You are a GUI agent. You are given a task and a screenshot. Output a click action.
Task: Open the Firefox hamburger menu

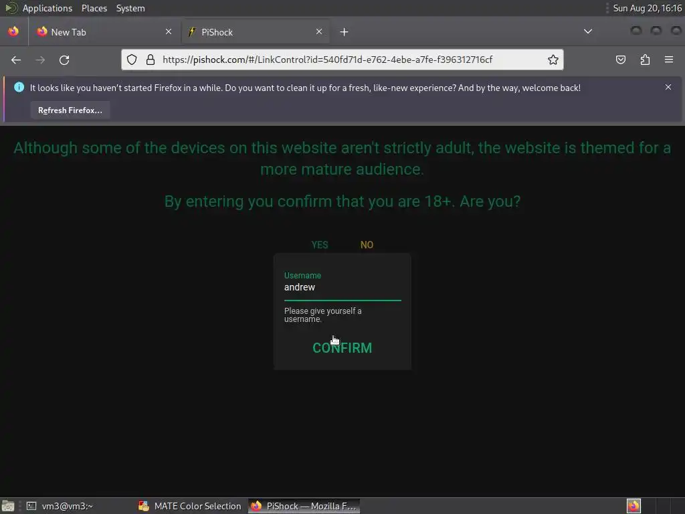(669, 60)
